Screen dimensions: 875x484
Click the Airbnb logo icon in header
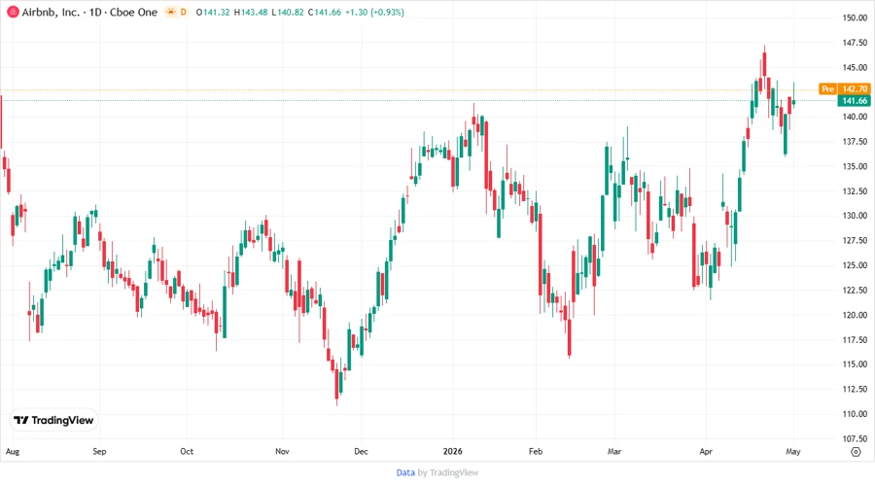13,12
